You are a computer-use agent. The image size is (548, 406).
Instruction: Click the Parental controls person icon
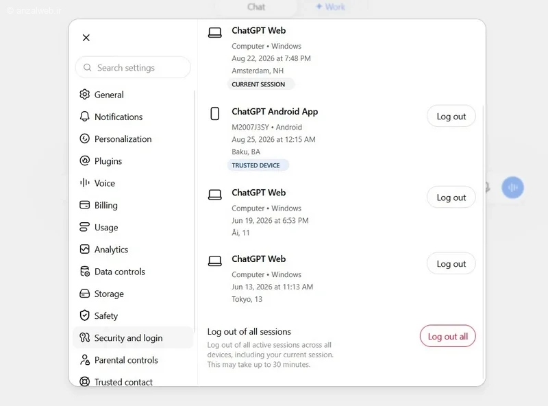pyautogui.click(x=84, y=360)
